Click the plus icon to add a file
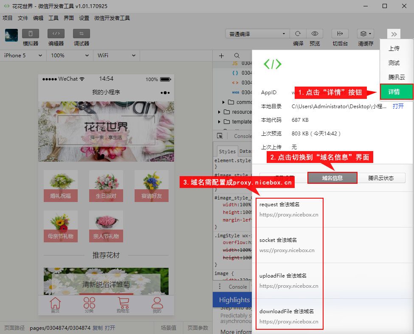This screenshot has height=334, width=414. coord(221,56)
